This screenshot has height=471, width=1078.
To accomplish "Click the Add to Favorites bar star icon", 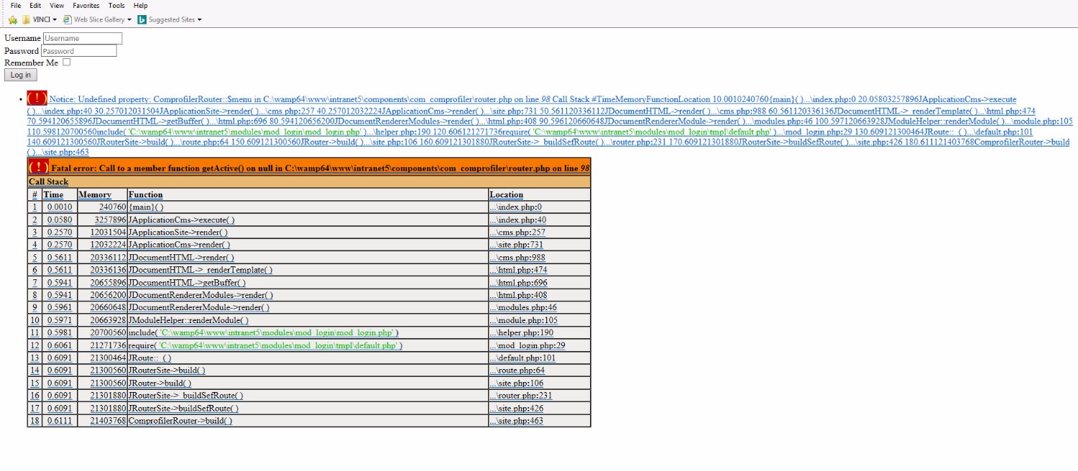I will (12, 19).
